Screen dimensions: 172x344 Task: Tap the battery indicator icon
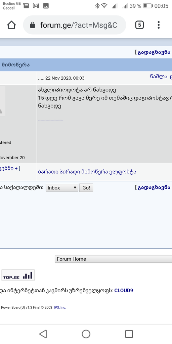[x=148, y=6]
